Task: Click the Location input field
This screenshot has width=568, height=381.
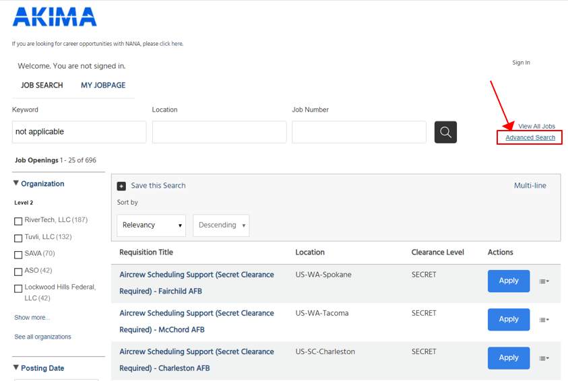Action: [x=219, y=132]
